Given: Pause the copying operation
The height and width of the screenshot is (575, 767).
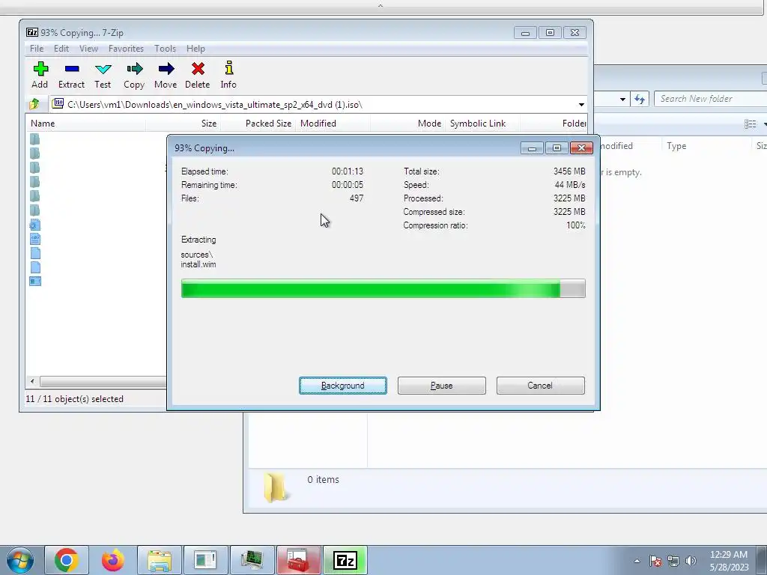Looking at the screenshot, I should (442, 386).
